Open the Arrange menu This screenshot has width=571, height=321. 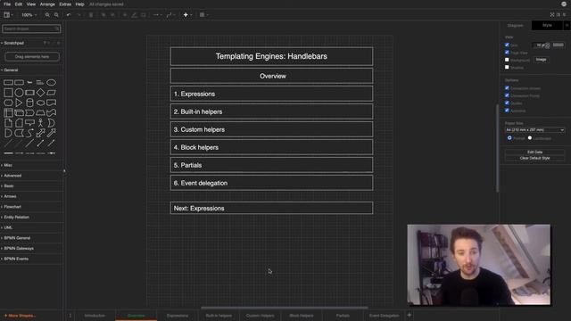click(x=47, y=4)
